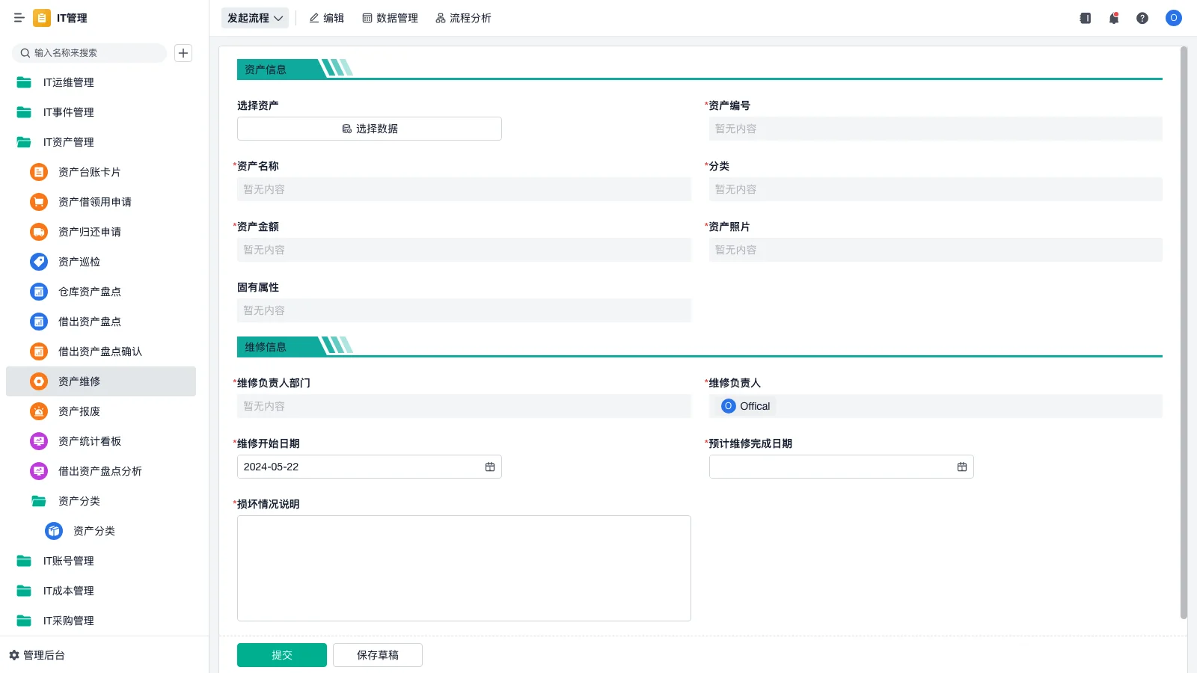Click into the 损坏情况说明 text area
This screenshot has height=673, width=1197.
point(464,568)
